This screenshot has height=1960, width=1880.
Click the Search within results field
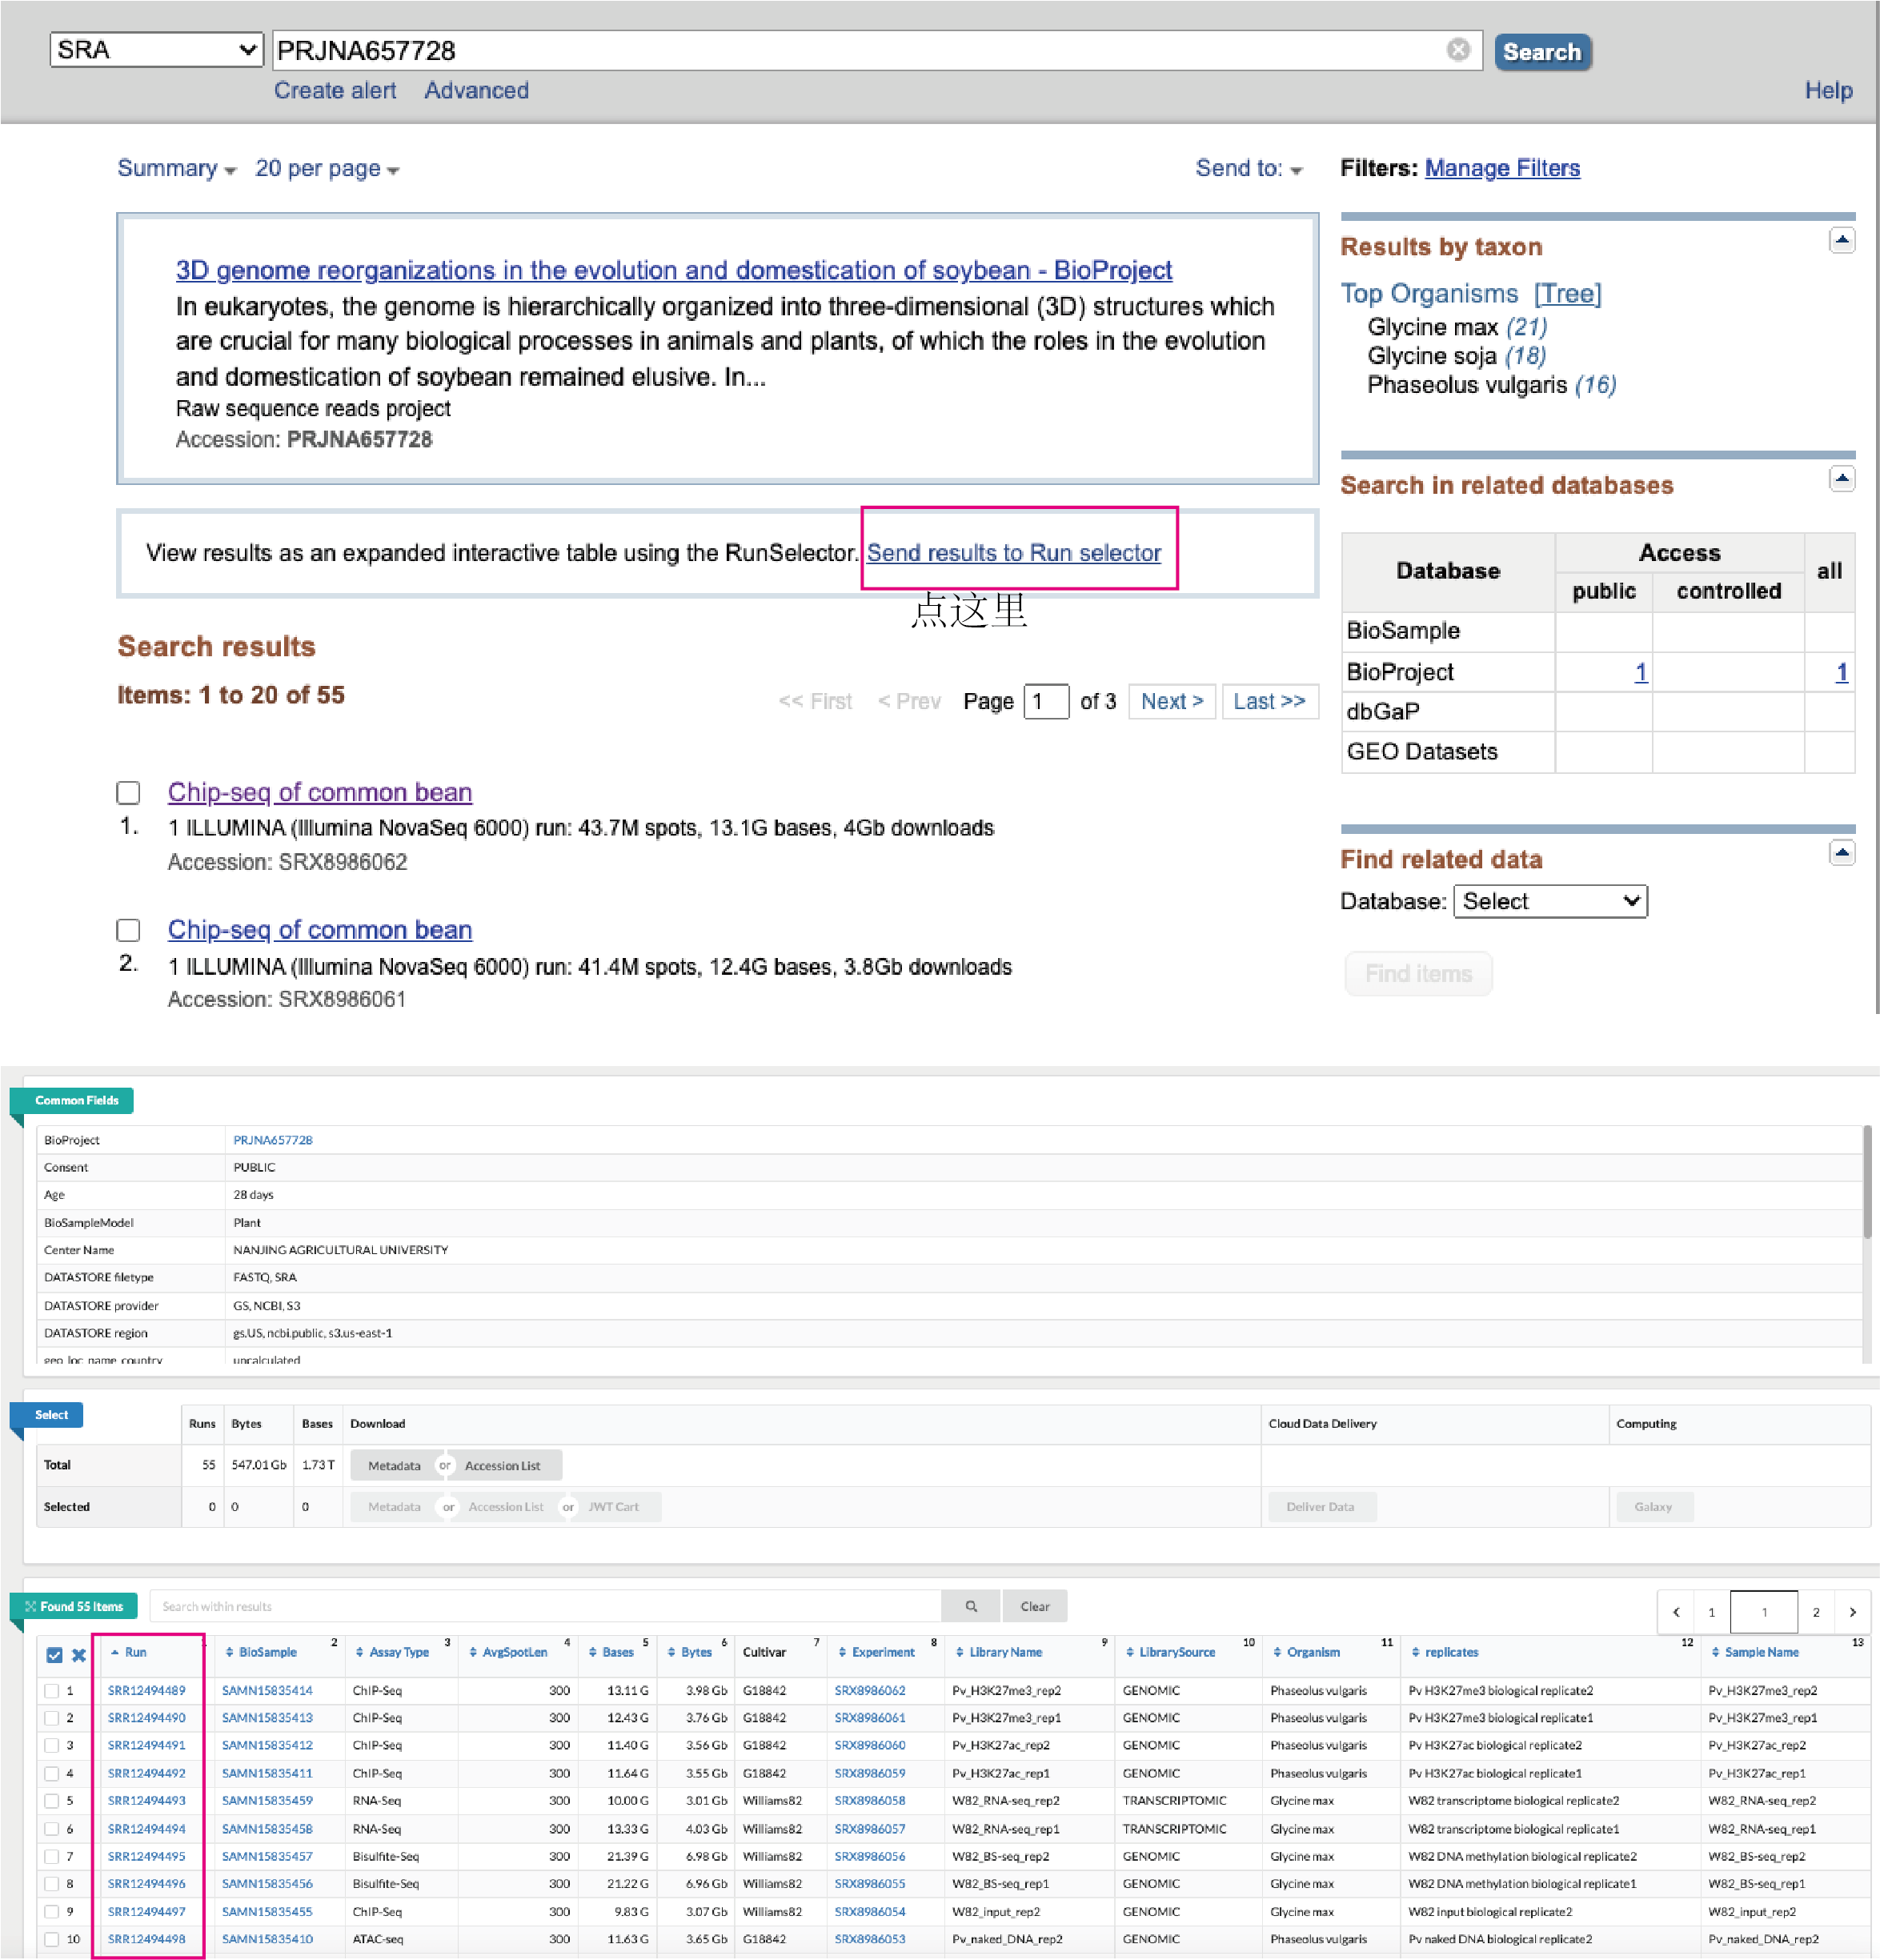[546, 1606]
